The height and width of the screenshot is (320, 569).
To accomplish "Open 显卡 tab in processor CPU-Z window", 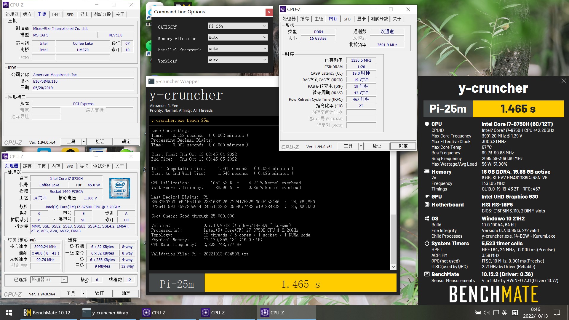I will (84, 166).
